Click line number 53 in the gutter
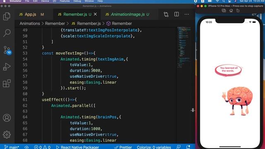 point(25,53)
